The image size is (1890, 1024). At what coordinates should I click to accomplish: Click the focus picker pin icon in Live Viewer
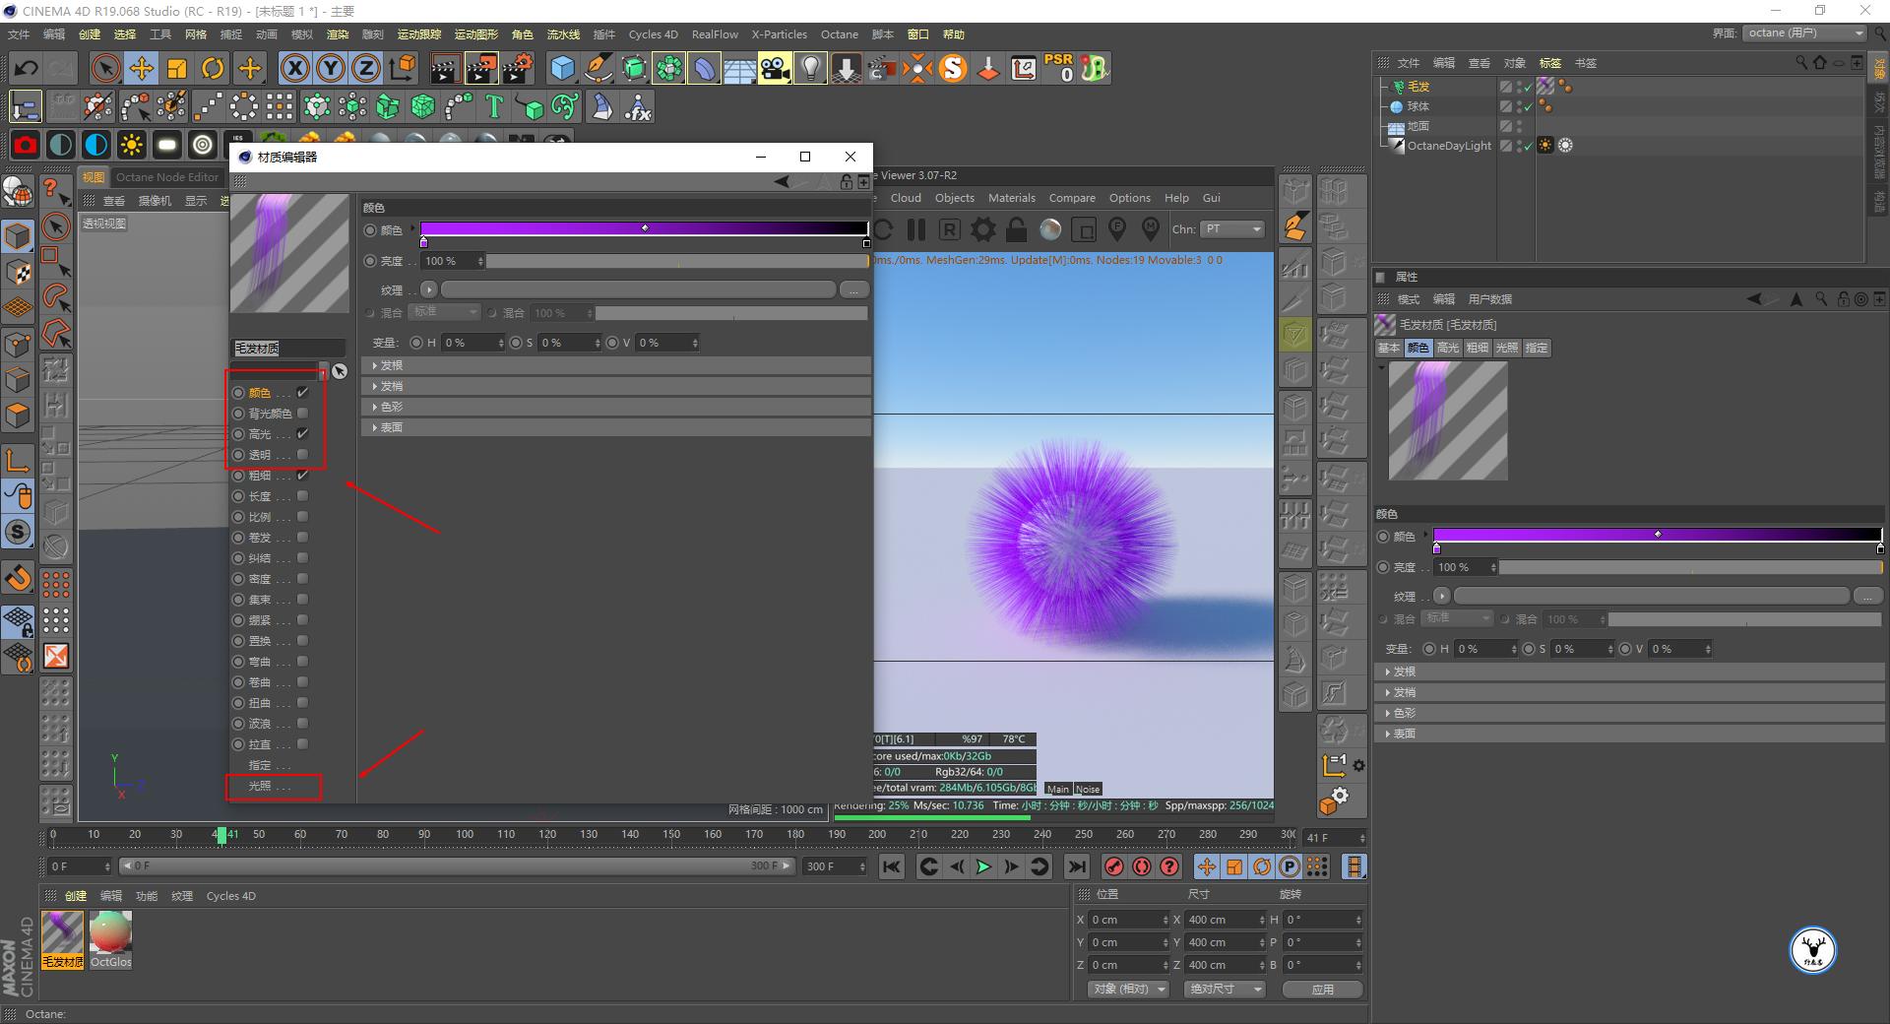coord(1117,229)
